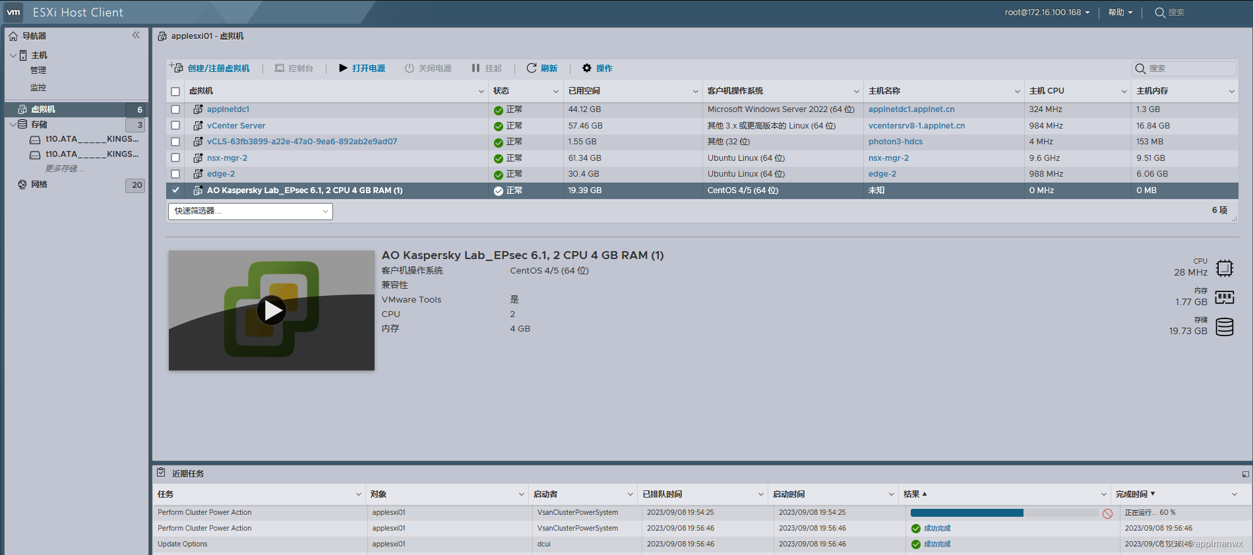Click the More storage item in the navigator
This screenshot has width=1253, height=555.
64,169
